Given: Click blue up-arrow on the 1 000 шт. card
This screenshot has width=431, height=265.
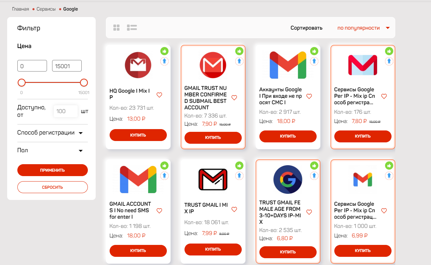Looking at the screenshot, I should coord(389,176).
